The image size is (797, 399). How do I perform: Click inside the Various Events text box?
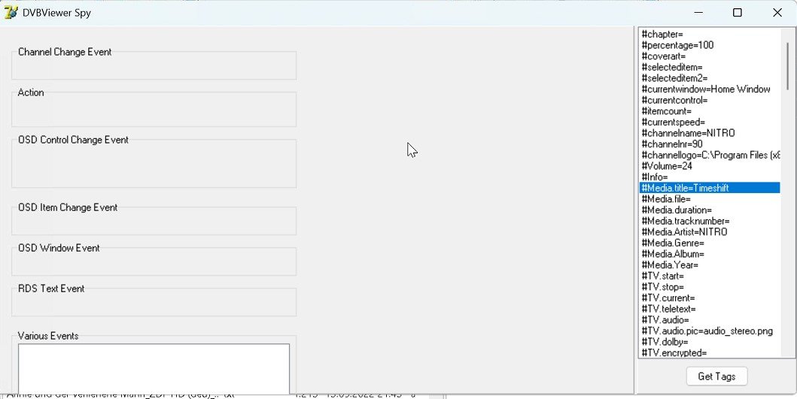[154, 368]
